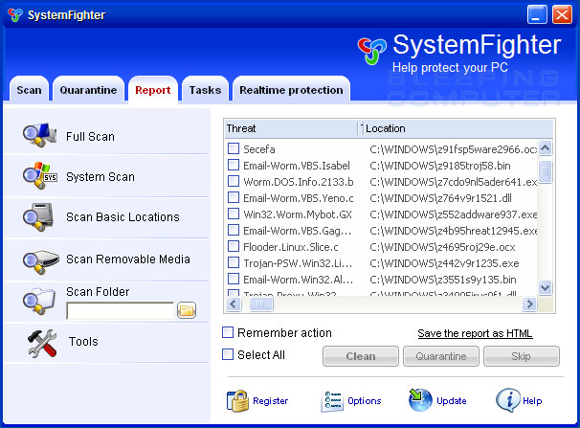Start a System Scan
This screenshot has width=580, height=428.
[x=100, y=177]
